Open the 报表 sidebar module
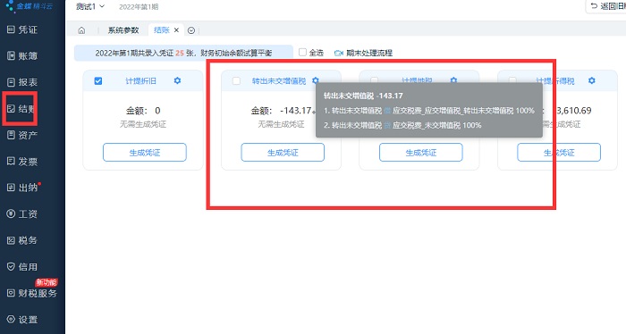This screenshot has width=626, height=334. [22, 82]
